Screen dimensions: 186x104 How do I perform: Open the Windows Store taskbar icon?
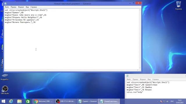point(28,101)
